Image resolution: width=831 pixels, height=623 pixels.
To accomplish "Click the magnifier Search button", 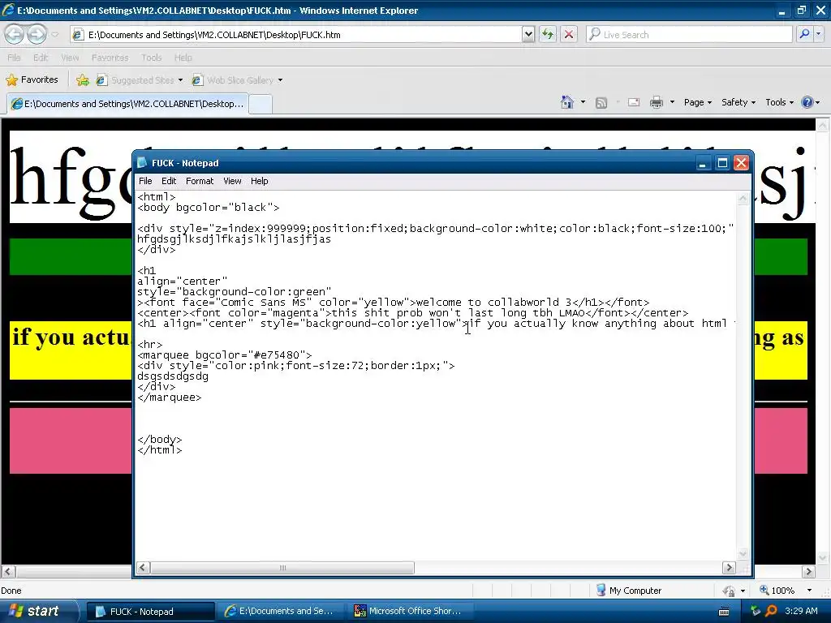I will 804,35.
